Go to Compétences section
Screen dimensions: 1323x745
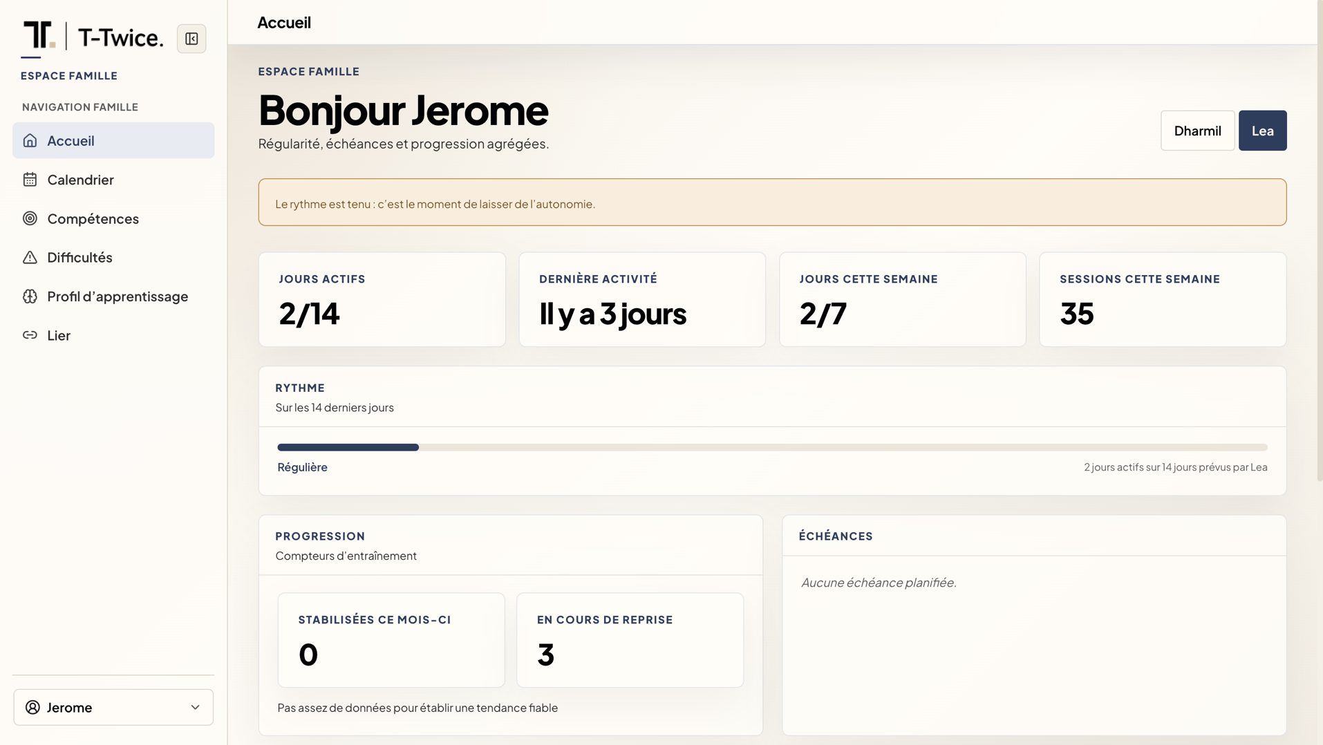click(x=113, y=218)
